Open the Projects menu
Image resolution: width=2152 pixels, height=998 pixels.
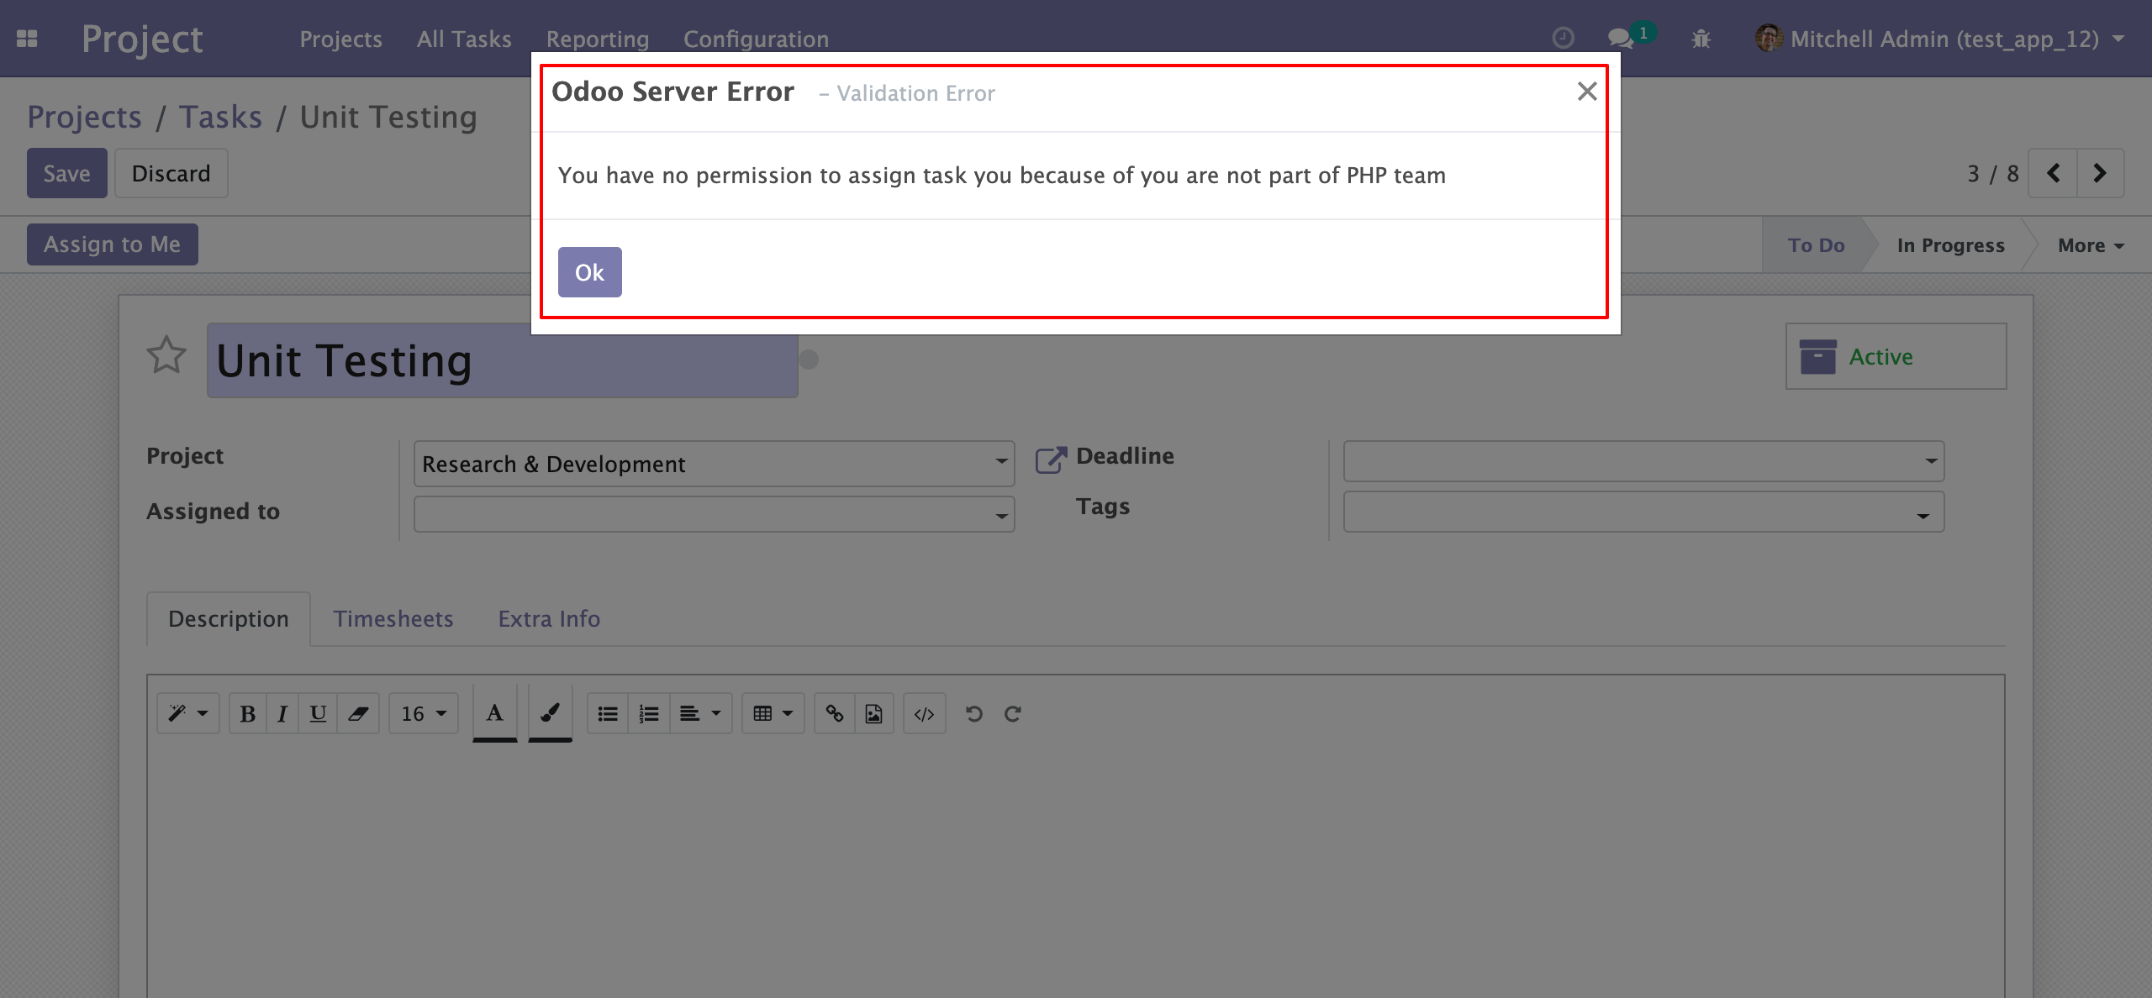coord(341,39)
